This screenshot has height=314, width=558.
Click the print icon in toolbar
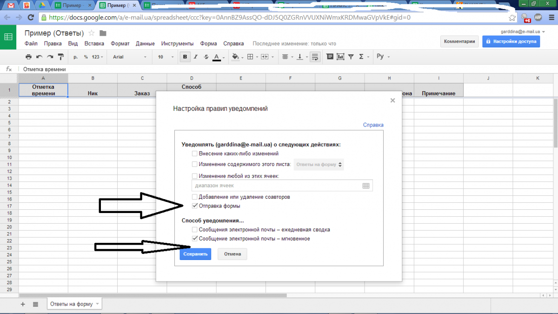coord(28,57)
